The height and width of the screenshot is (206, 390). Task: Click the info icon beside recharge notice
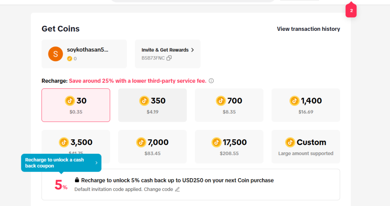(211, 81)
